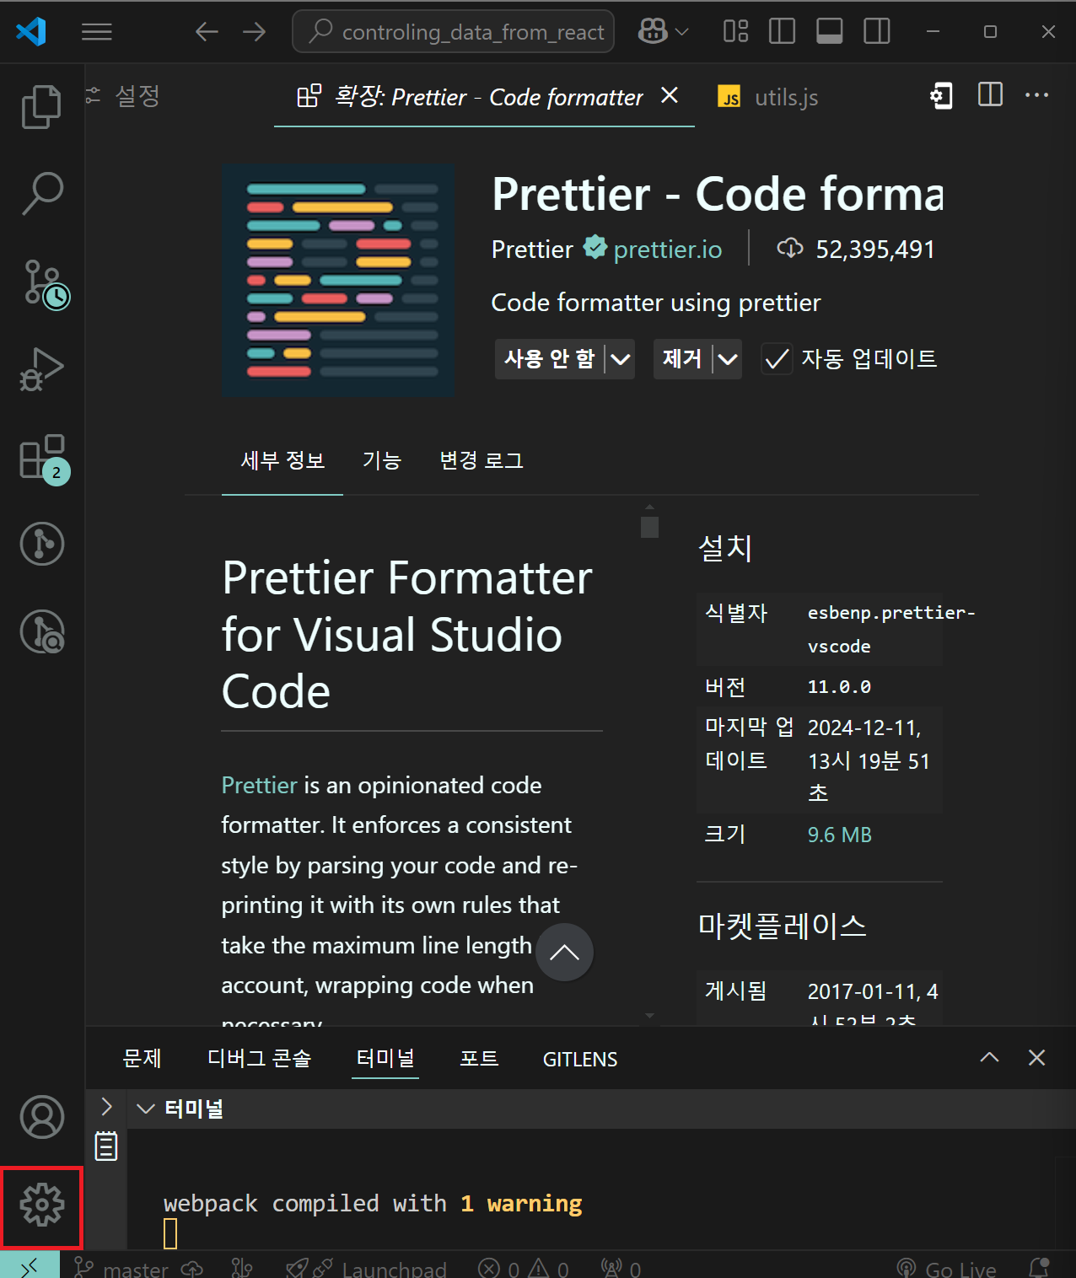Screen dimensions: 1076x1278
Task: Select the 포트 ports panel tab
Action: [479, 1058]
